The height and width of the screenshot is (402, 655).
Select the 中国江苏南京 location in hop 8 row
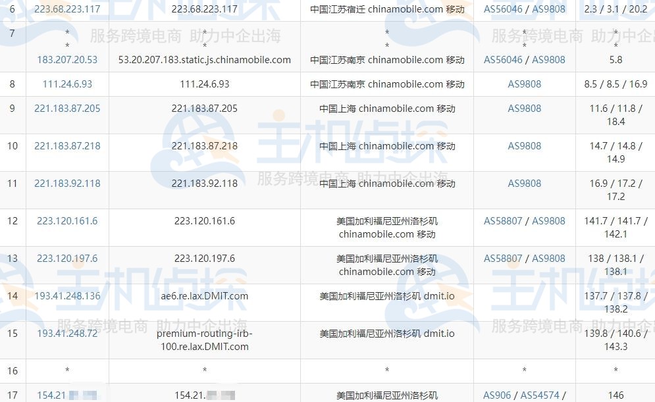387,84
